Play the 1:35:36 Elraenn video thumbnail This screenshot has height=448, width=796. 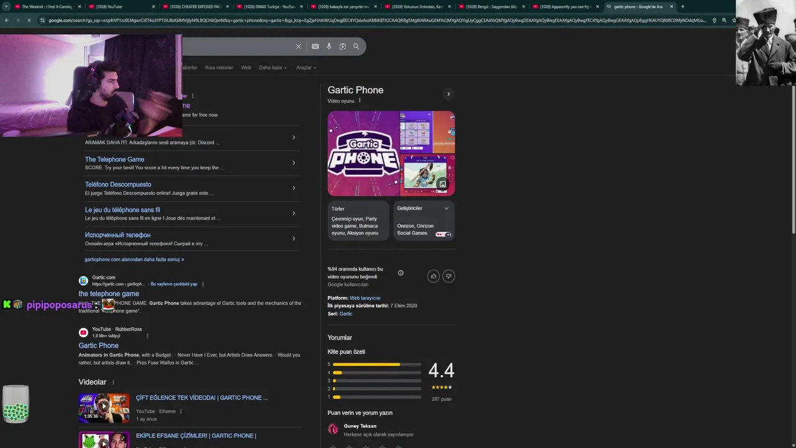pyautogui.click(x=104, y=408)
